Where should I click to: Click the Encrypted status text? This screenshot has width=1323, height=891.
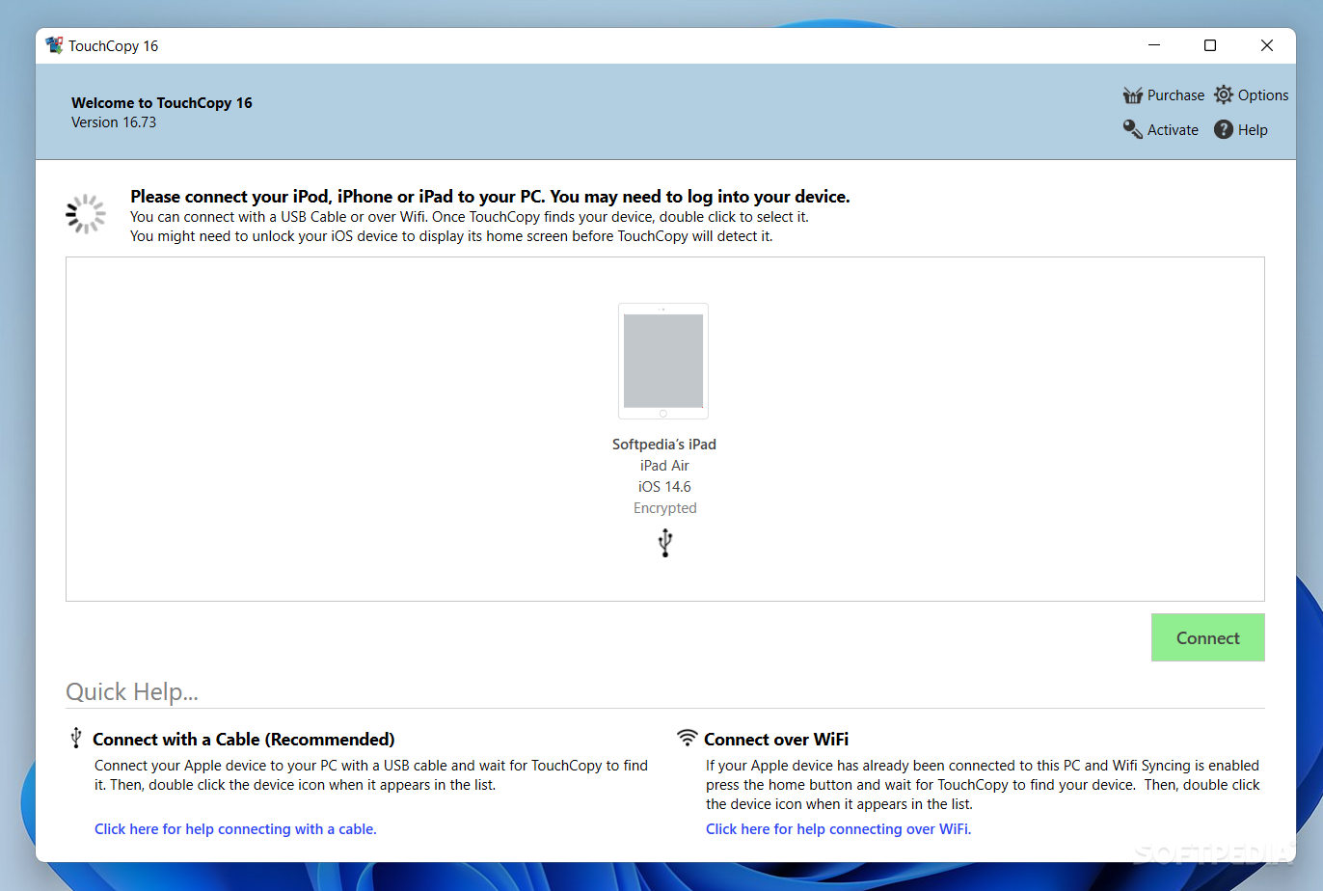coord(664,508)
